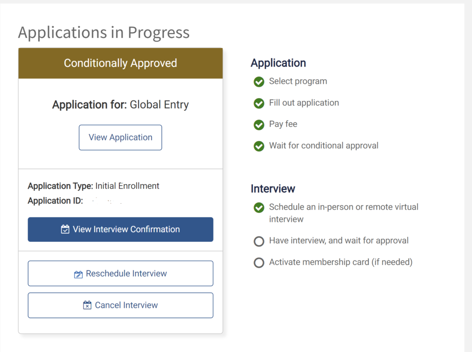Click the green checkmark next to Select program
This screenshot has height=352, width=472.
[259, 82]
